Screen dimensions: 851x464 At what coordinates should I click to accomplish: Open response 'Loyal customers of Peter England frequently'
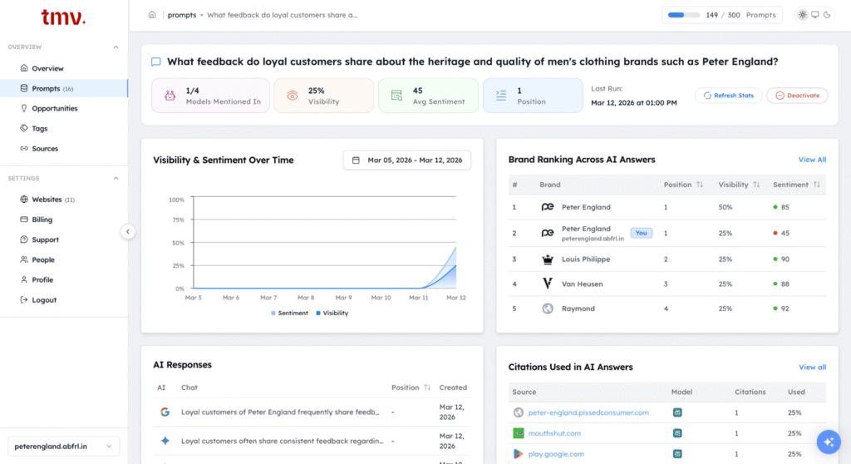(280, 412)
